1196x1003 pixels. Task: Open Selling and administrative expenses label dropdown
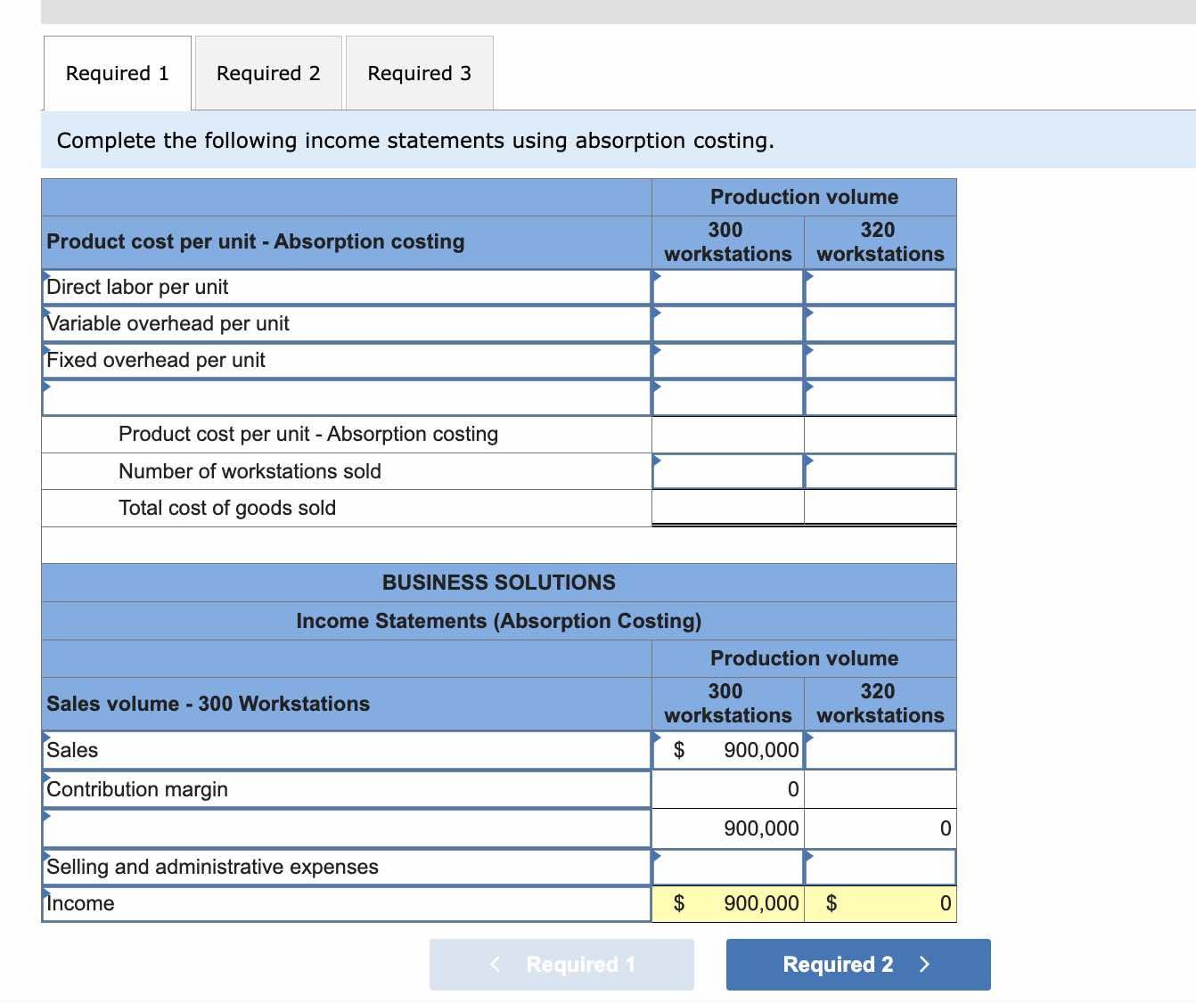pos(347,867)
